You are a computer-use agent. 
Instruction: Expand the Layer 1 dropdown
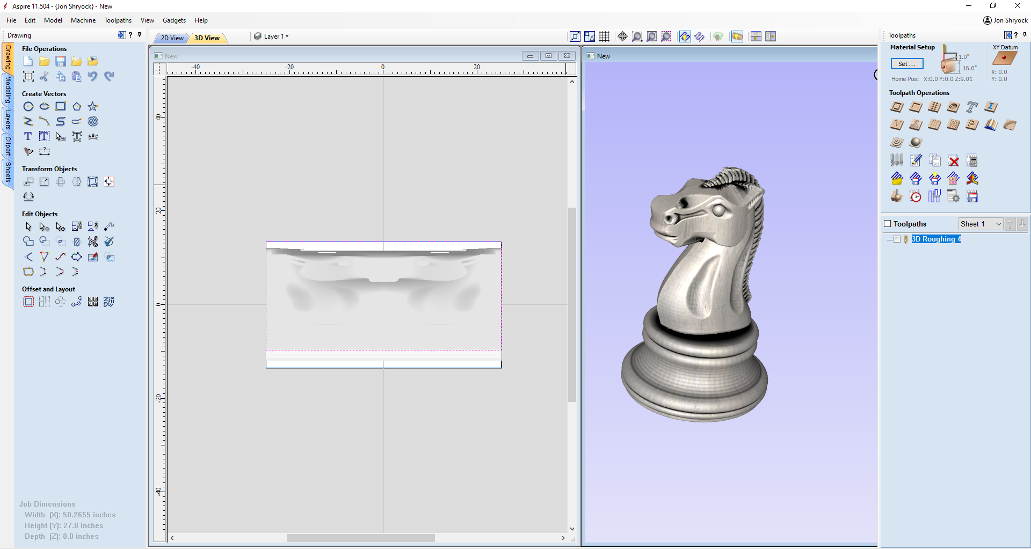tap(275, 36)
